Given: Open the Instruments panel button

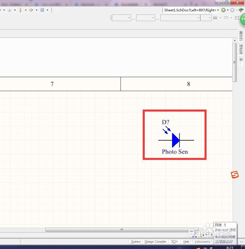Looking at the screenshot, I should tap(202, 242).
